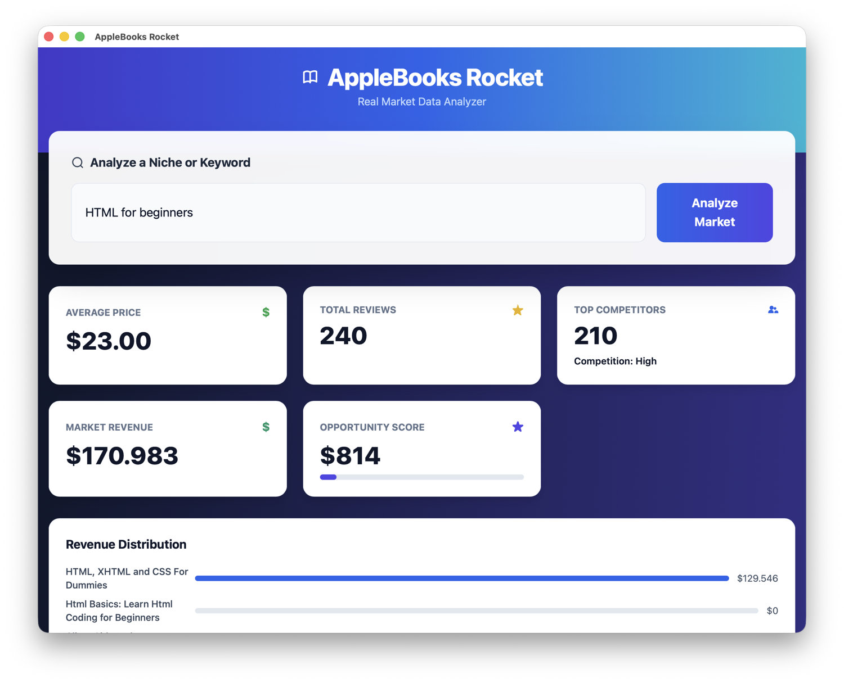
Task: Click the Competition: High label
Action: click(x=615, y=361)
